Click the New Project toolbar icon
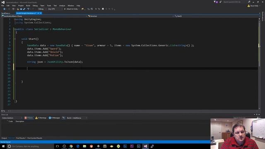 pos(13,9)
